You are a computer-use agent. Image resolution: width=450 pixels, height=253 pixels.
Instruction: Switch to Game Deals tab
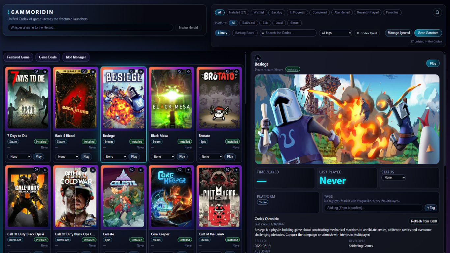[x=48, y=57]
